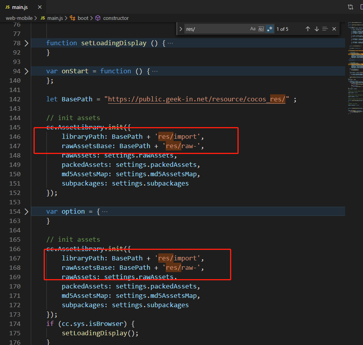Expand folded option object at line 154

pyautogui.click(x=27, y=212)
